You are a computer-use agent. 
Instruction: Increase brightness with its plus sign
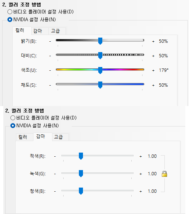click(x=153, y=41)
